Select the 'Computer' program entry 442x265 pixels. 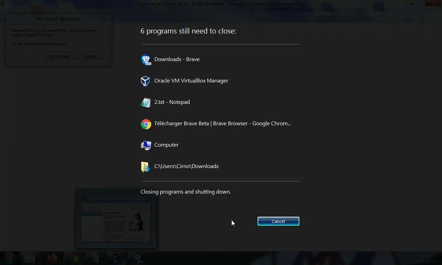click(166, 145)
